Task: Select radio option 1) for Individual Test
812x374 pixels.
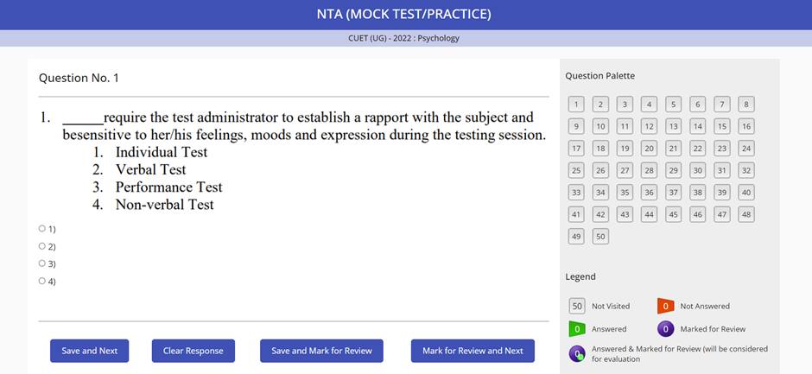Action: 42,229
